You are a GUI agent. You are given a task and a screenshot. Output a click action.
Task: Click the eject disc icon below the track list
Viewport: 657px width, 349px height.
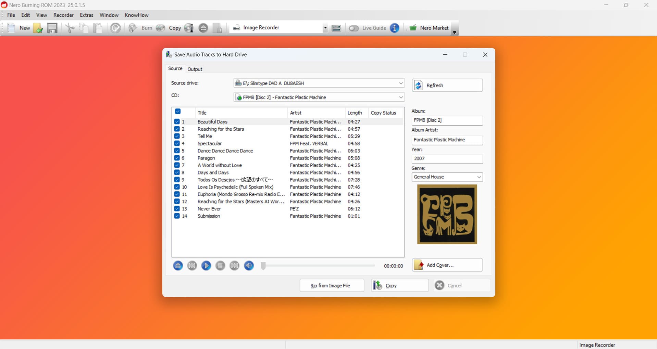[178, 266]
